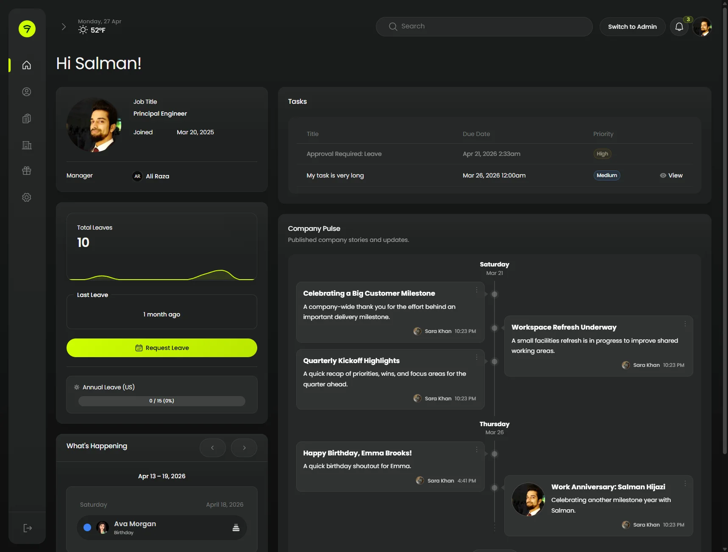Open your profile avatar at top right
Image resolution: width=728 pixels, height=552 pixels.
[703, 26]
